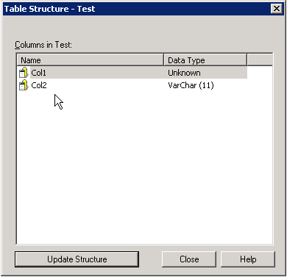Click the Update Structure button
287x277 pixels.
(77, 259)
